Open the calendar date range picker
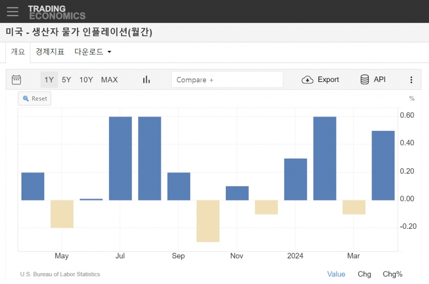Image resolution: width=429 pixels, height=284 pixels. click(16, 79)
